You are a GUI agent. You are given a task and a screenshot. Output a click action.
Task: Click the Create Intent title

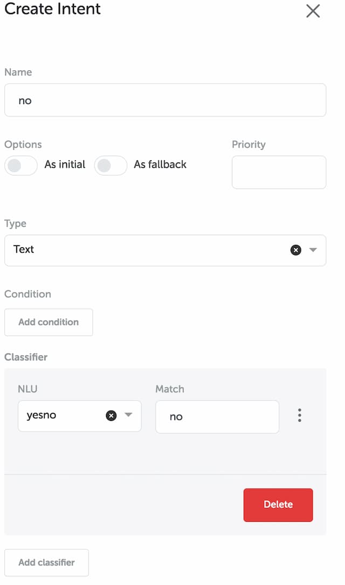click(x=52, y=9)
